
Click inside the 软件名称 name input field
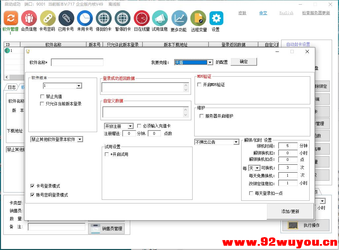77,62
